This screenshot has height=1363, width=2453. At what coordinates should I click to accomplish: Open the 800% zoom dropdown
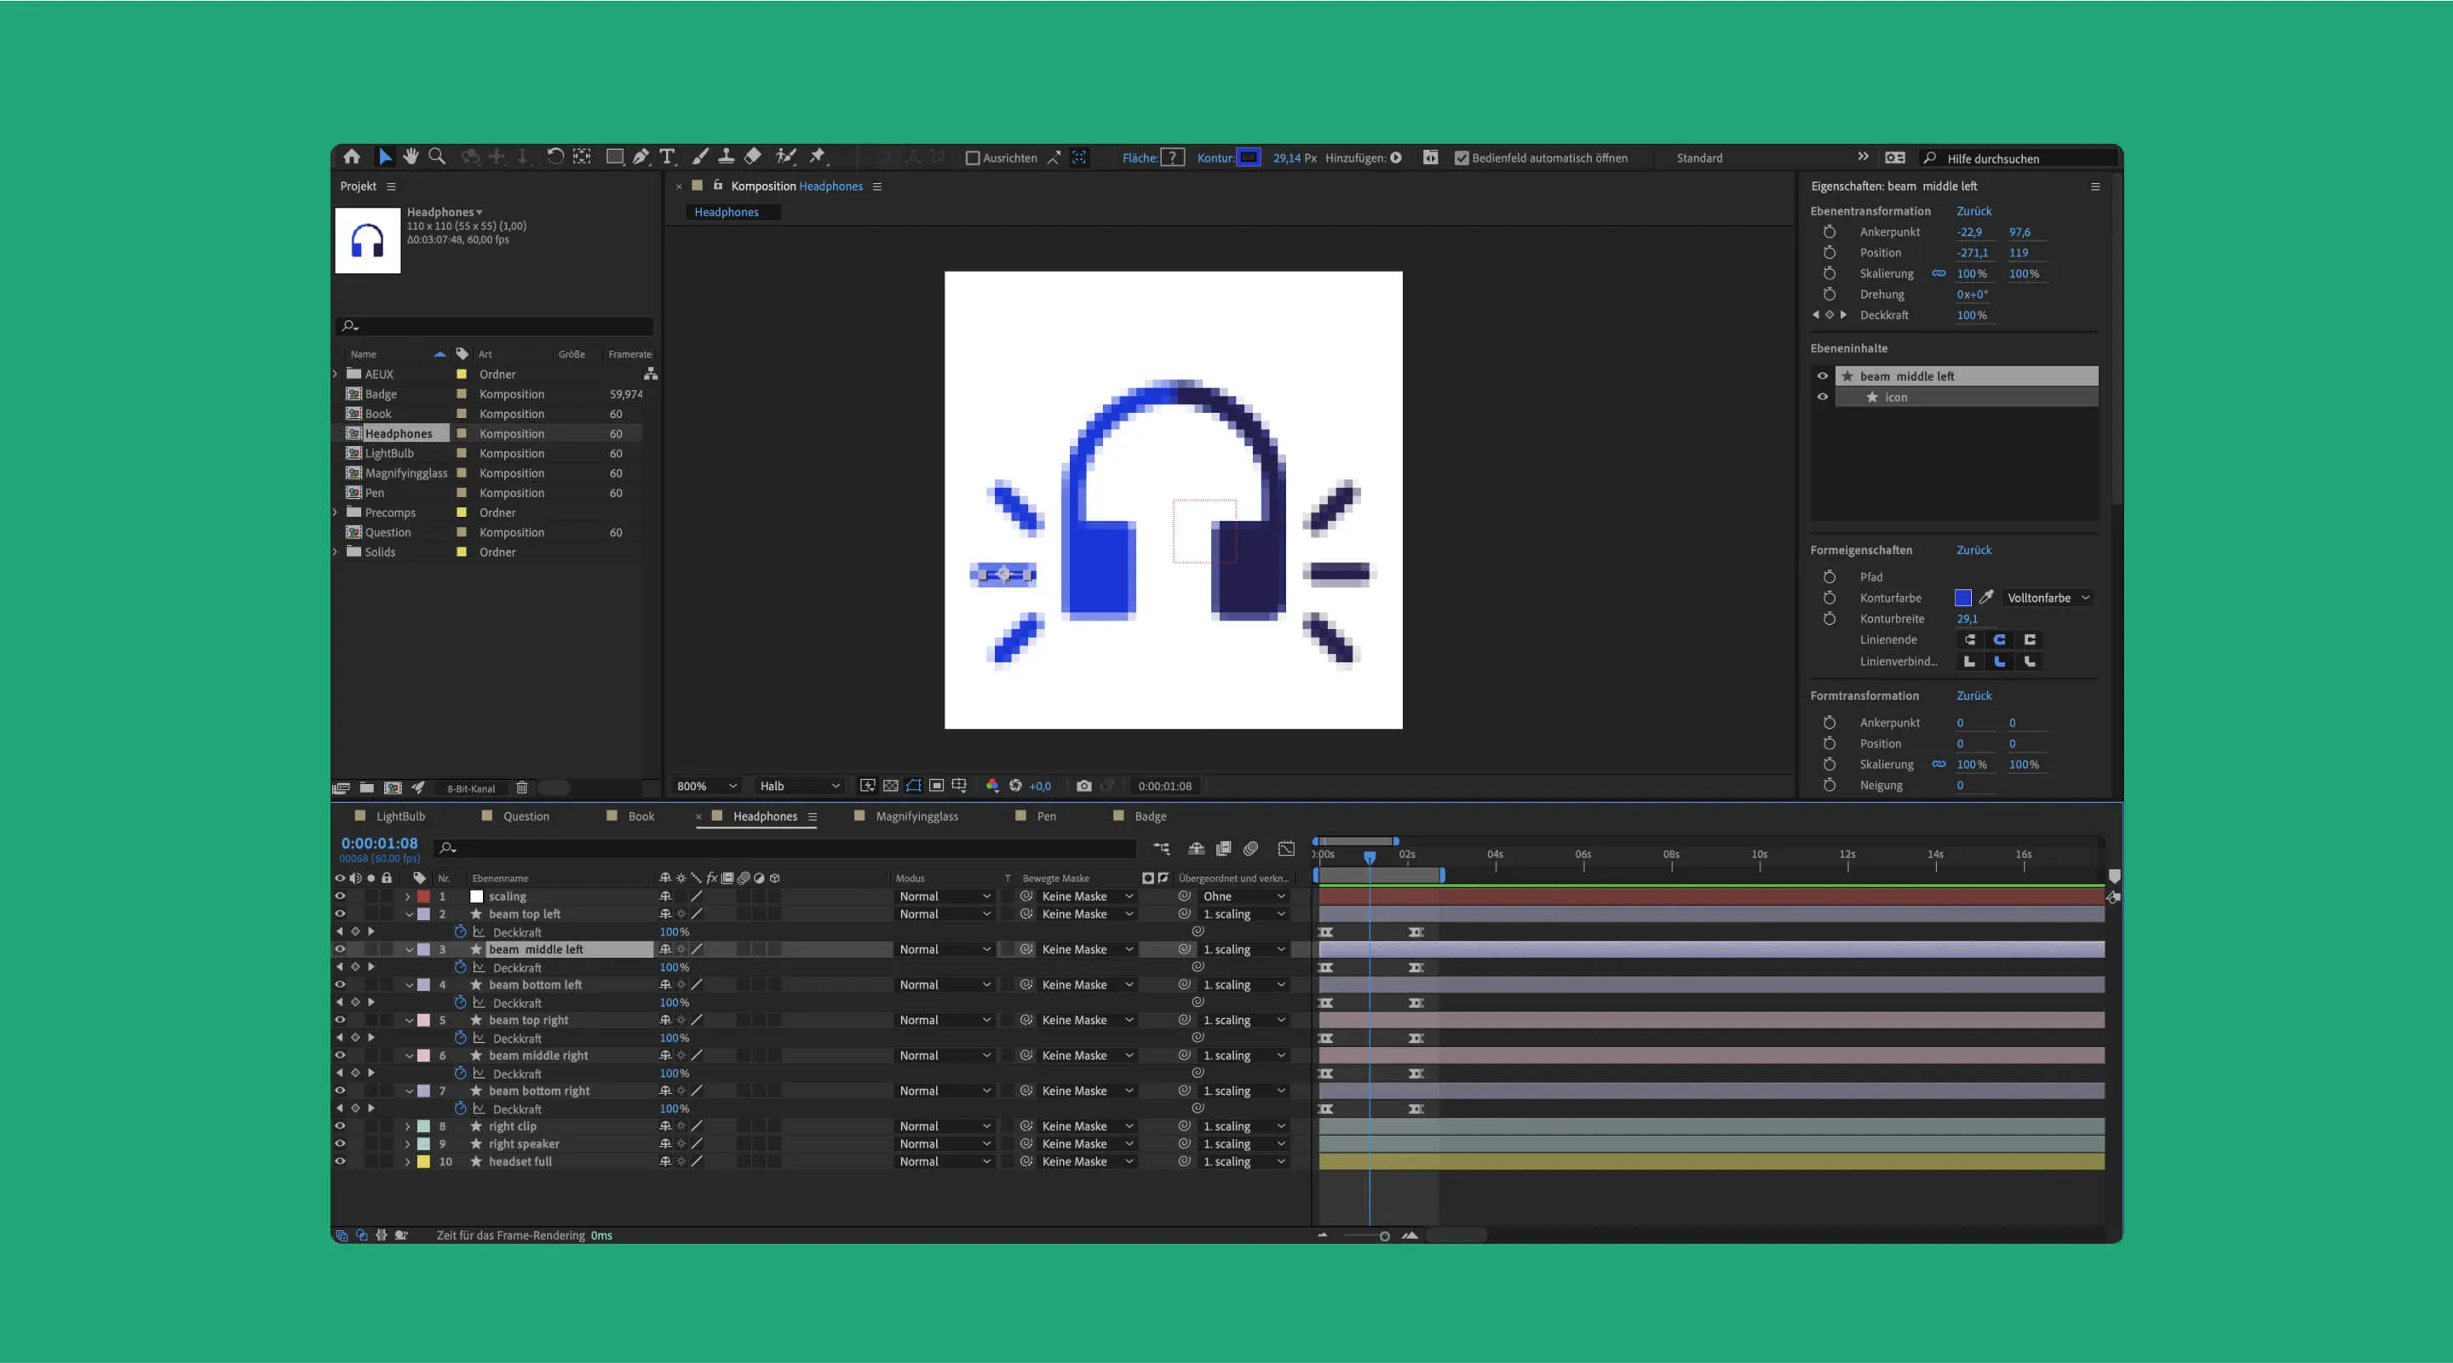point(704,785)
